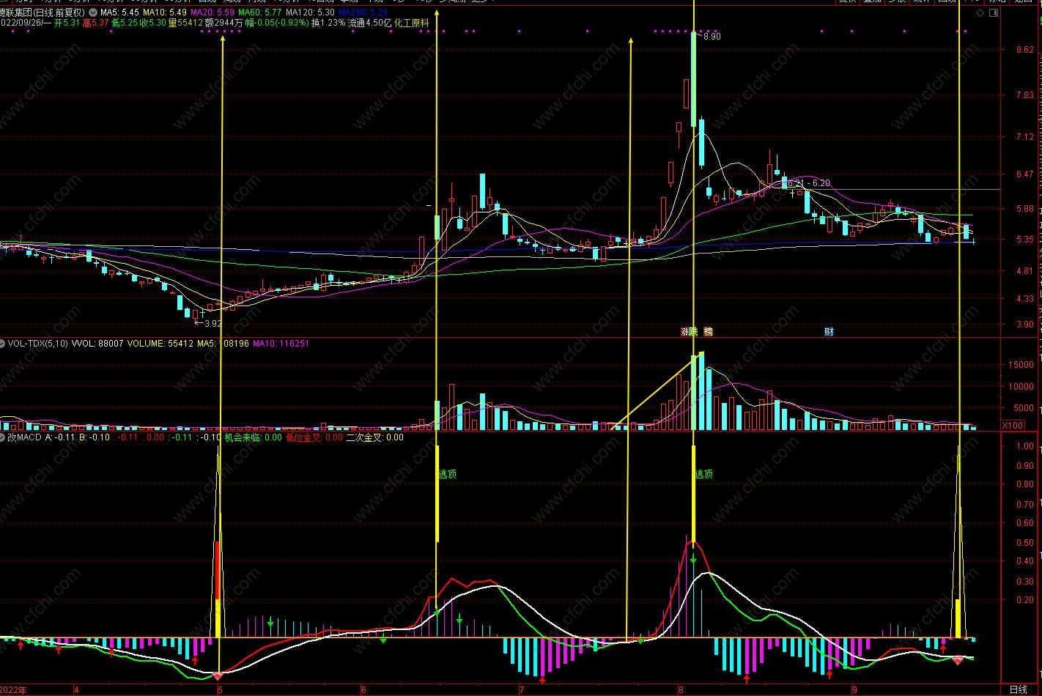Click the 3.92 low price marker
Image resolution: width=1042 pixels, height=696 pixels.
click(x=212, y=323)
